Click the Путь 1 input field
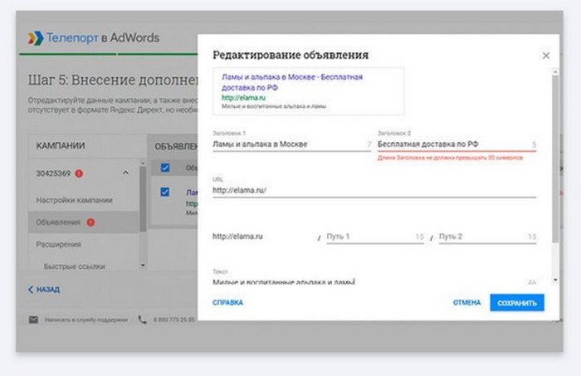Screen dimensions: 581x376 375,237
